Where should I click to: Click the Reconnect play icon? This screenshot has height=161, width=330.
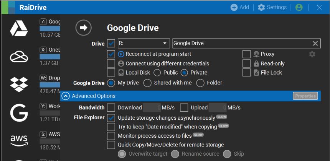coord(121,54)
